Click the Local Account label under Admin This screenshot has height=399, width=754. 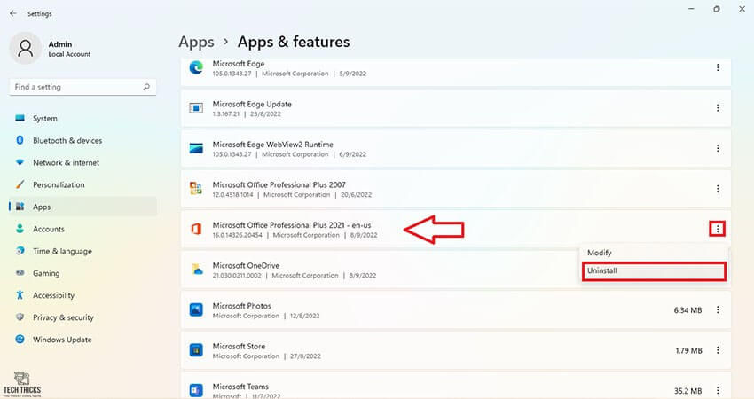[x=69, y=54]
